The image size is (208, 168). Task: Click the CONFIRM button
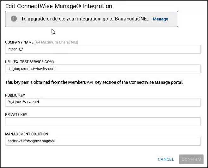tap(191, 159)
